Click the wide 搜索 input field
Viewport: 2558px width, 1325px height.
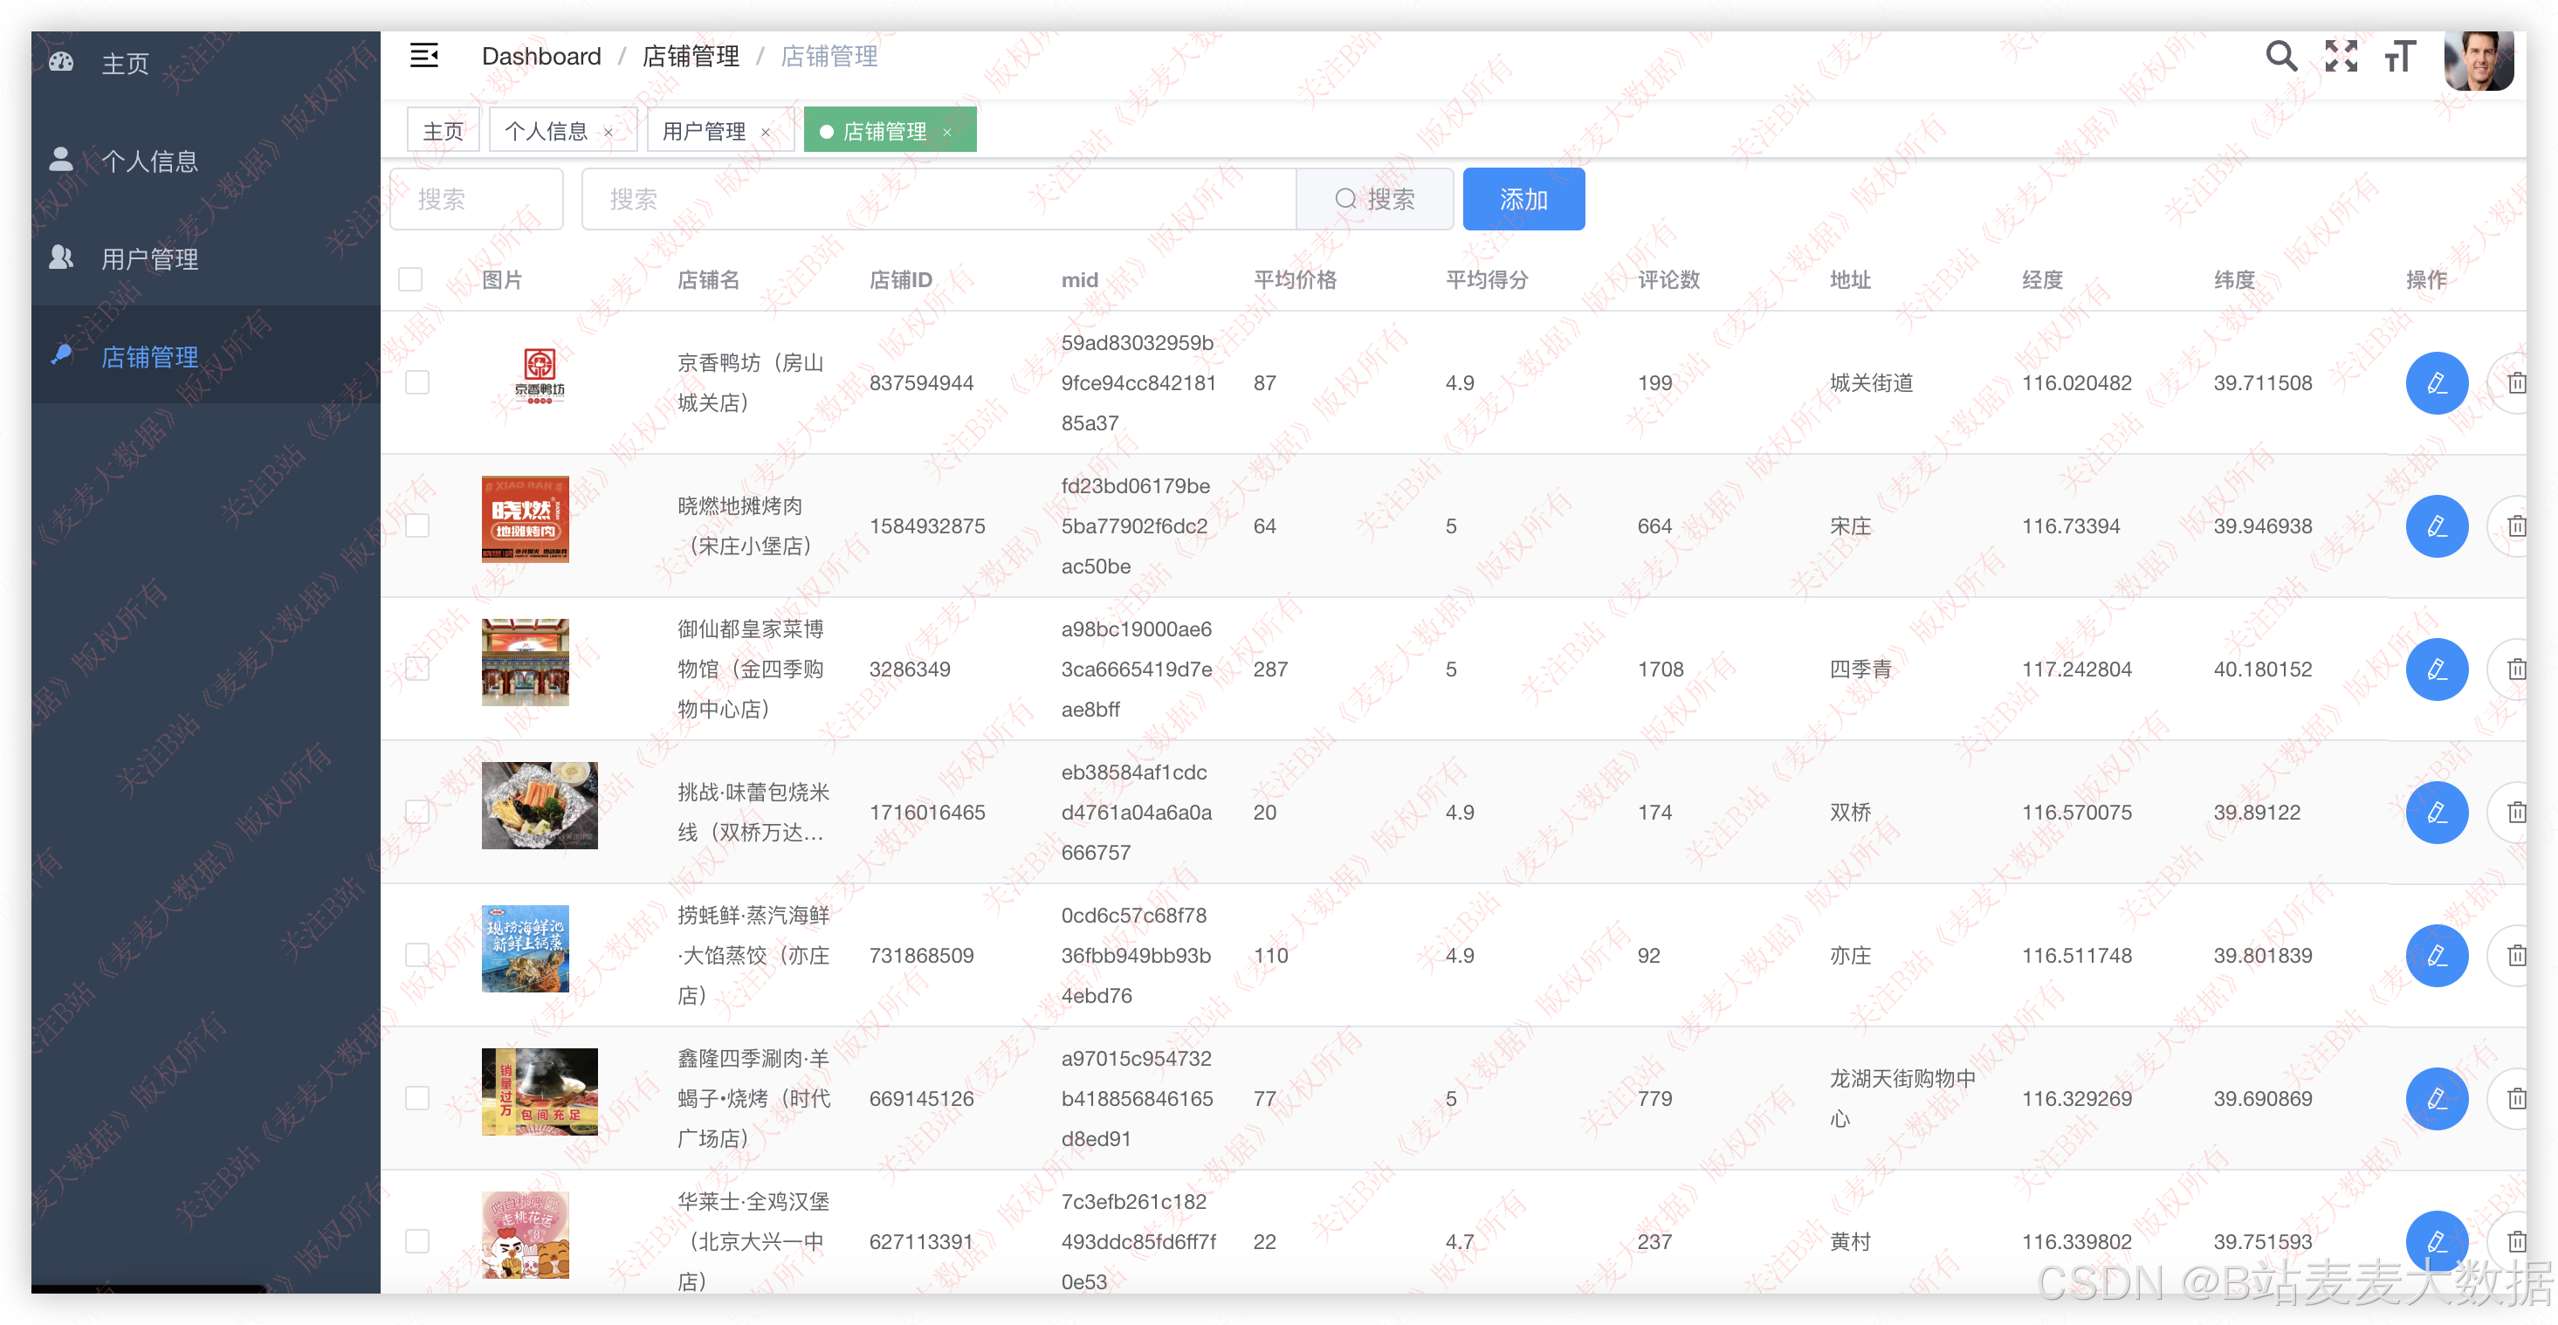(938, 200)
